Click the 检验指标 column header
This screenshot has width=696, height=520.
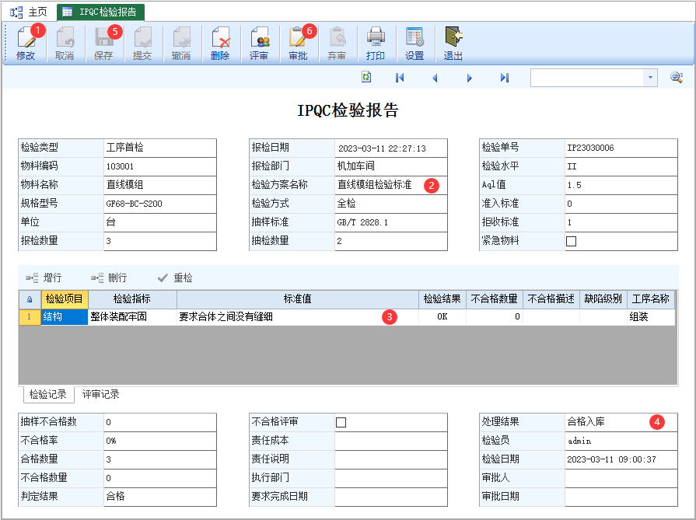(x=132, y=299)
